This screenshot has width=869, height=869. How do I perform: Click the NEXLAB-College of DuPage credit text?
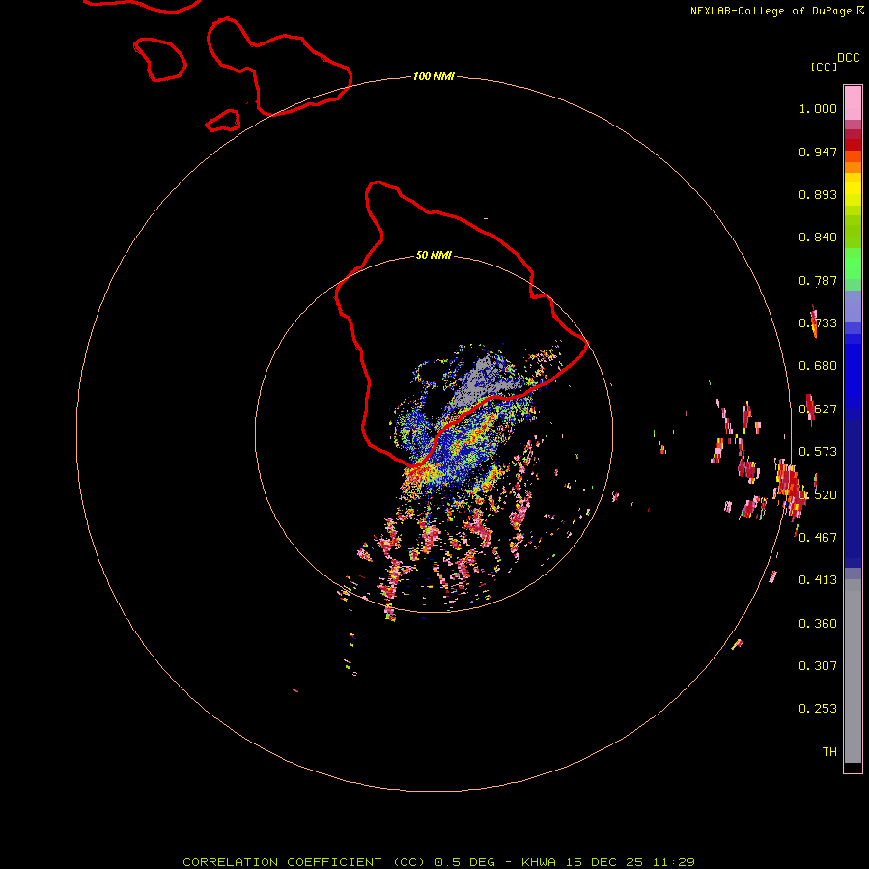coord(771,11)
